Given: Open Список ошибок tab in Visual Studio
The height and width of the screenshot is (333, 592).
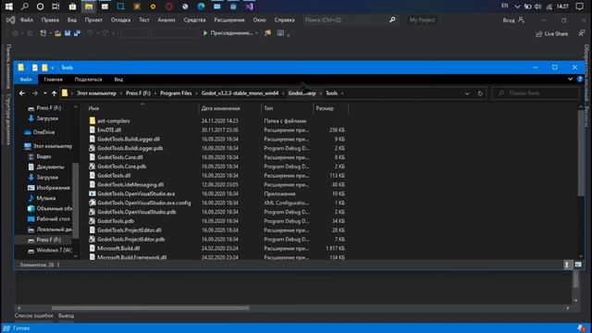Looking at the screenshot, I should (x=33, y=315).
